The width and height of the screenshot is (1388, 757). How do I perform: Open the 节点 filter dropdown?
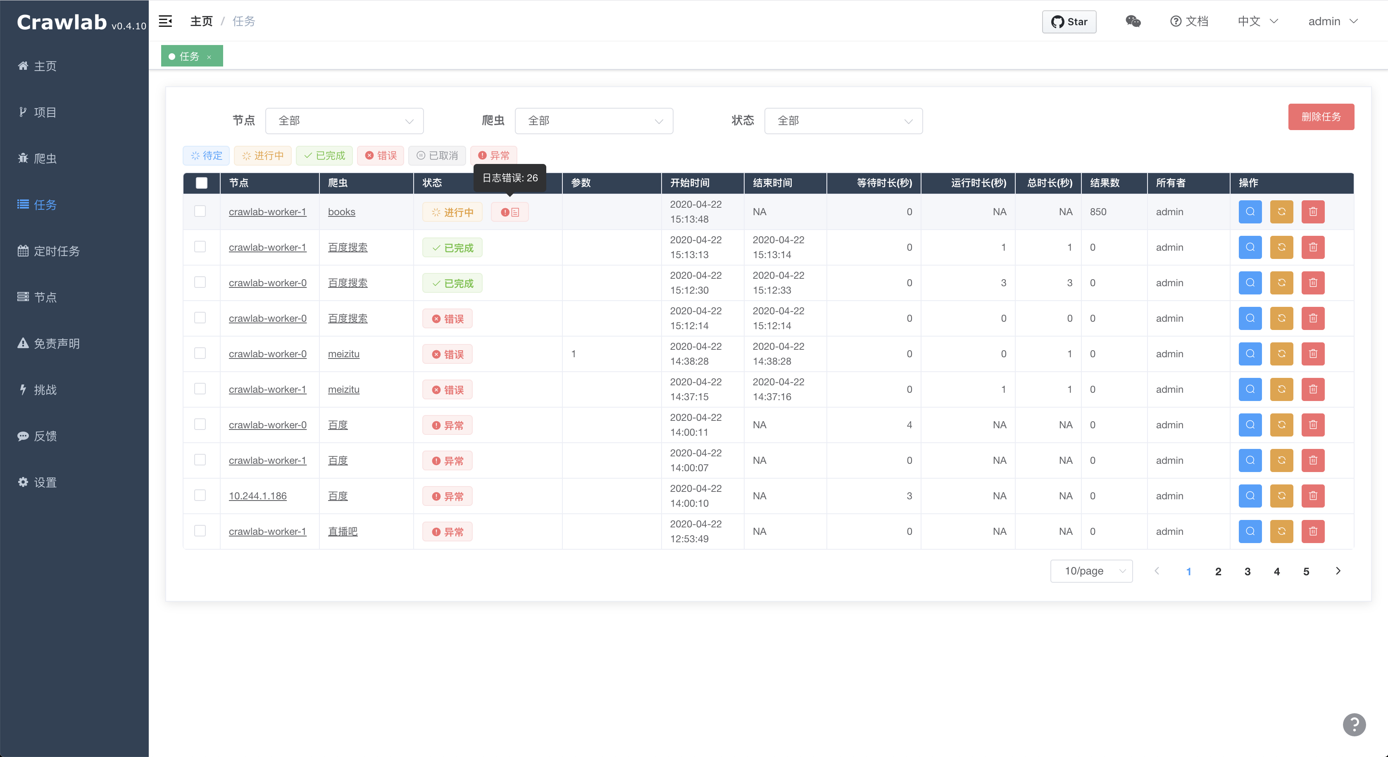click(344, 121)
